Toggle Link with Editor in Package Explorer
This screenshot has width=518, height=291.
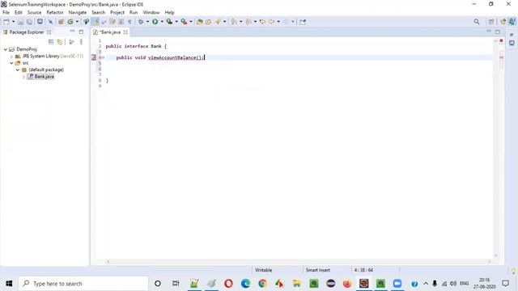click(59, 42)
